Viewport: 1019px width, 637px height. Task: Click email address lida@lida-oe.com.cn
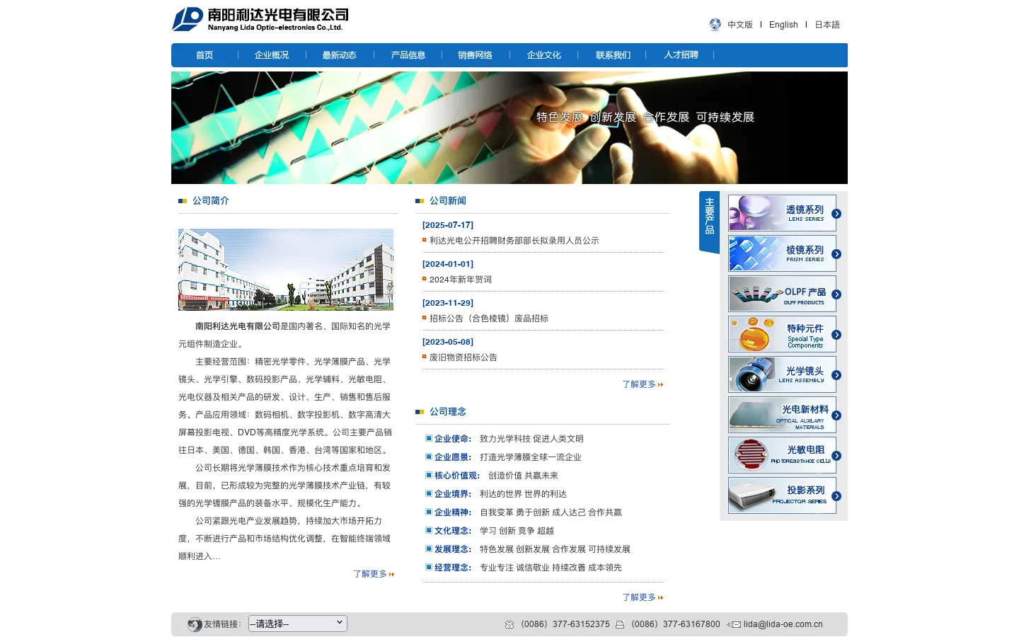[x=783, y=624]
